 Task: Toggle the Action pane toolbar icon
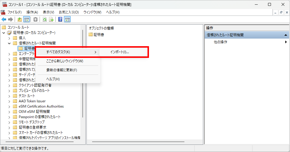pyautogui.click(x=67, y=19)
